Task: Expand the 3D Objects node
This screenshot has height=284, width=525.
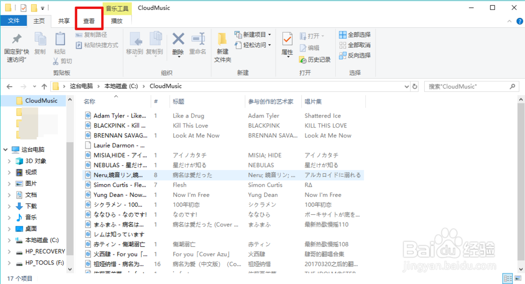Action: [x=9, y=161]
